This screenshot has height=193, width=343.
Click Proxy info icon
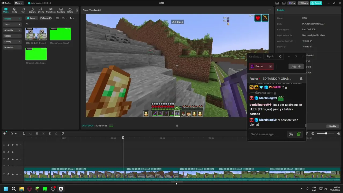coord(285,47)
